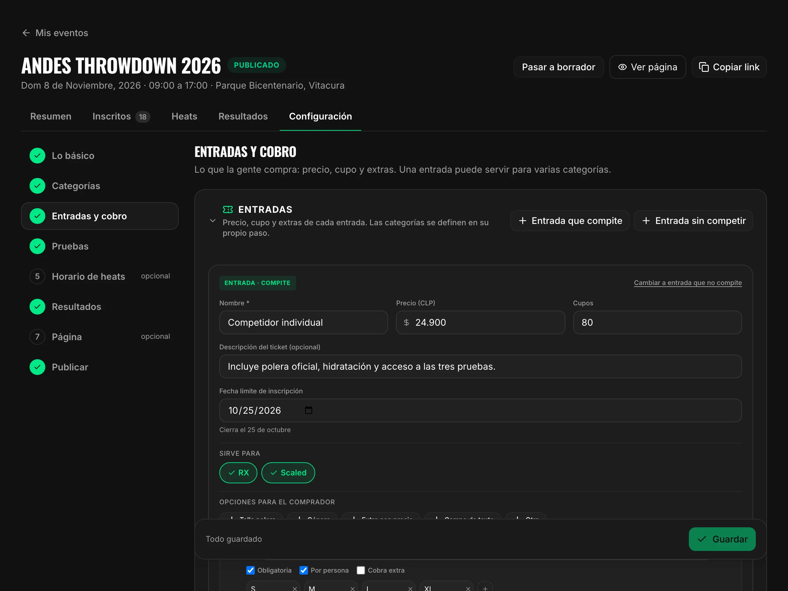
Task: Open the Inscritos tab
Action: pos(121,116)
